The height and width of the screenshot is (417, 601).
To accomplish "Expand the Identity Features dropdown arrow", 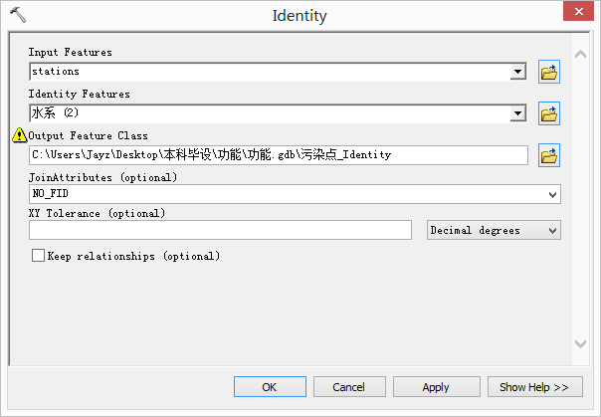I will tap(517, 113).
